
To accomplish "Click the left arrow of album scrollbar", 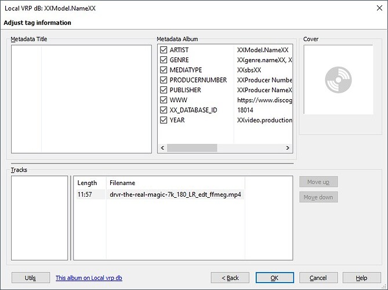I will click(x=162, y=148).
